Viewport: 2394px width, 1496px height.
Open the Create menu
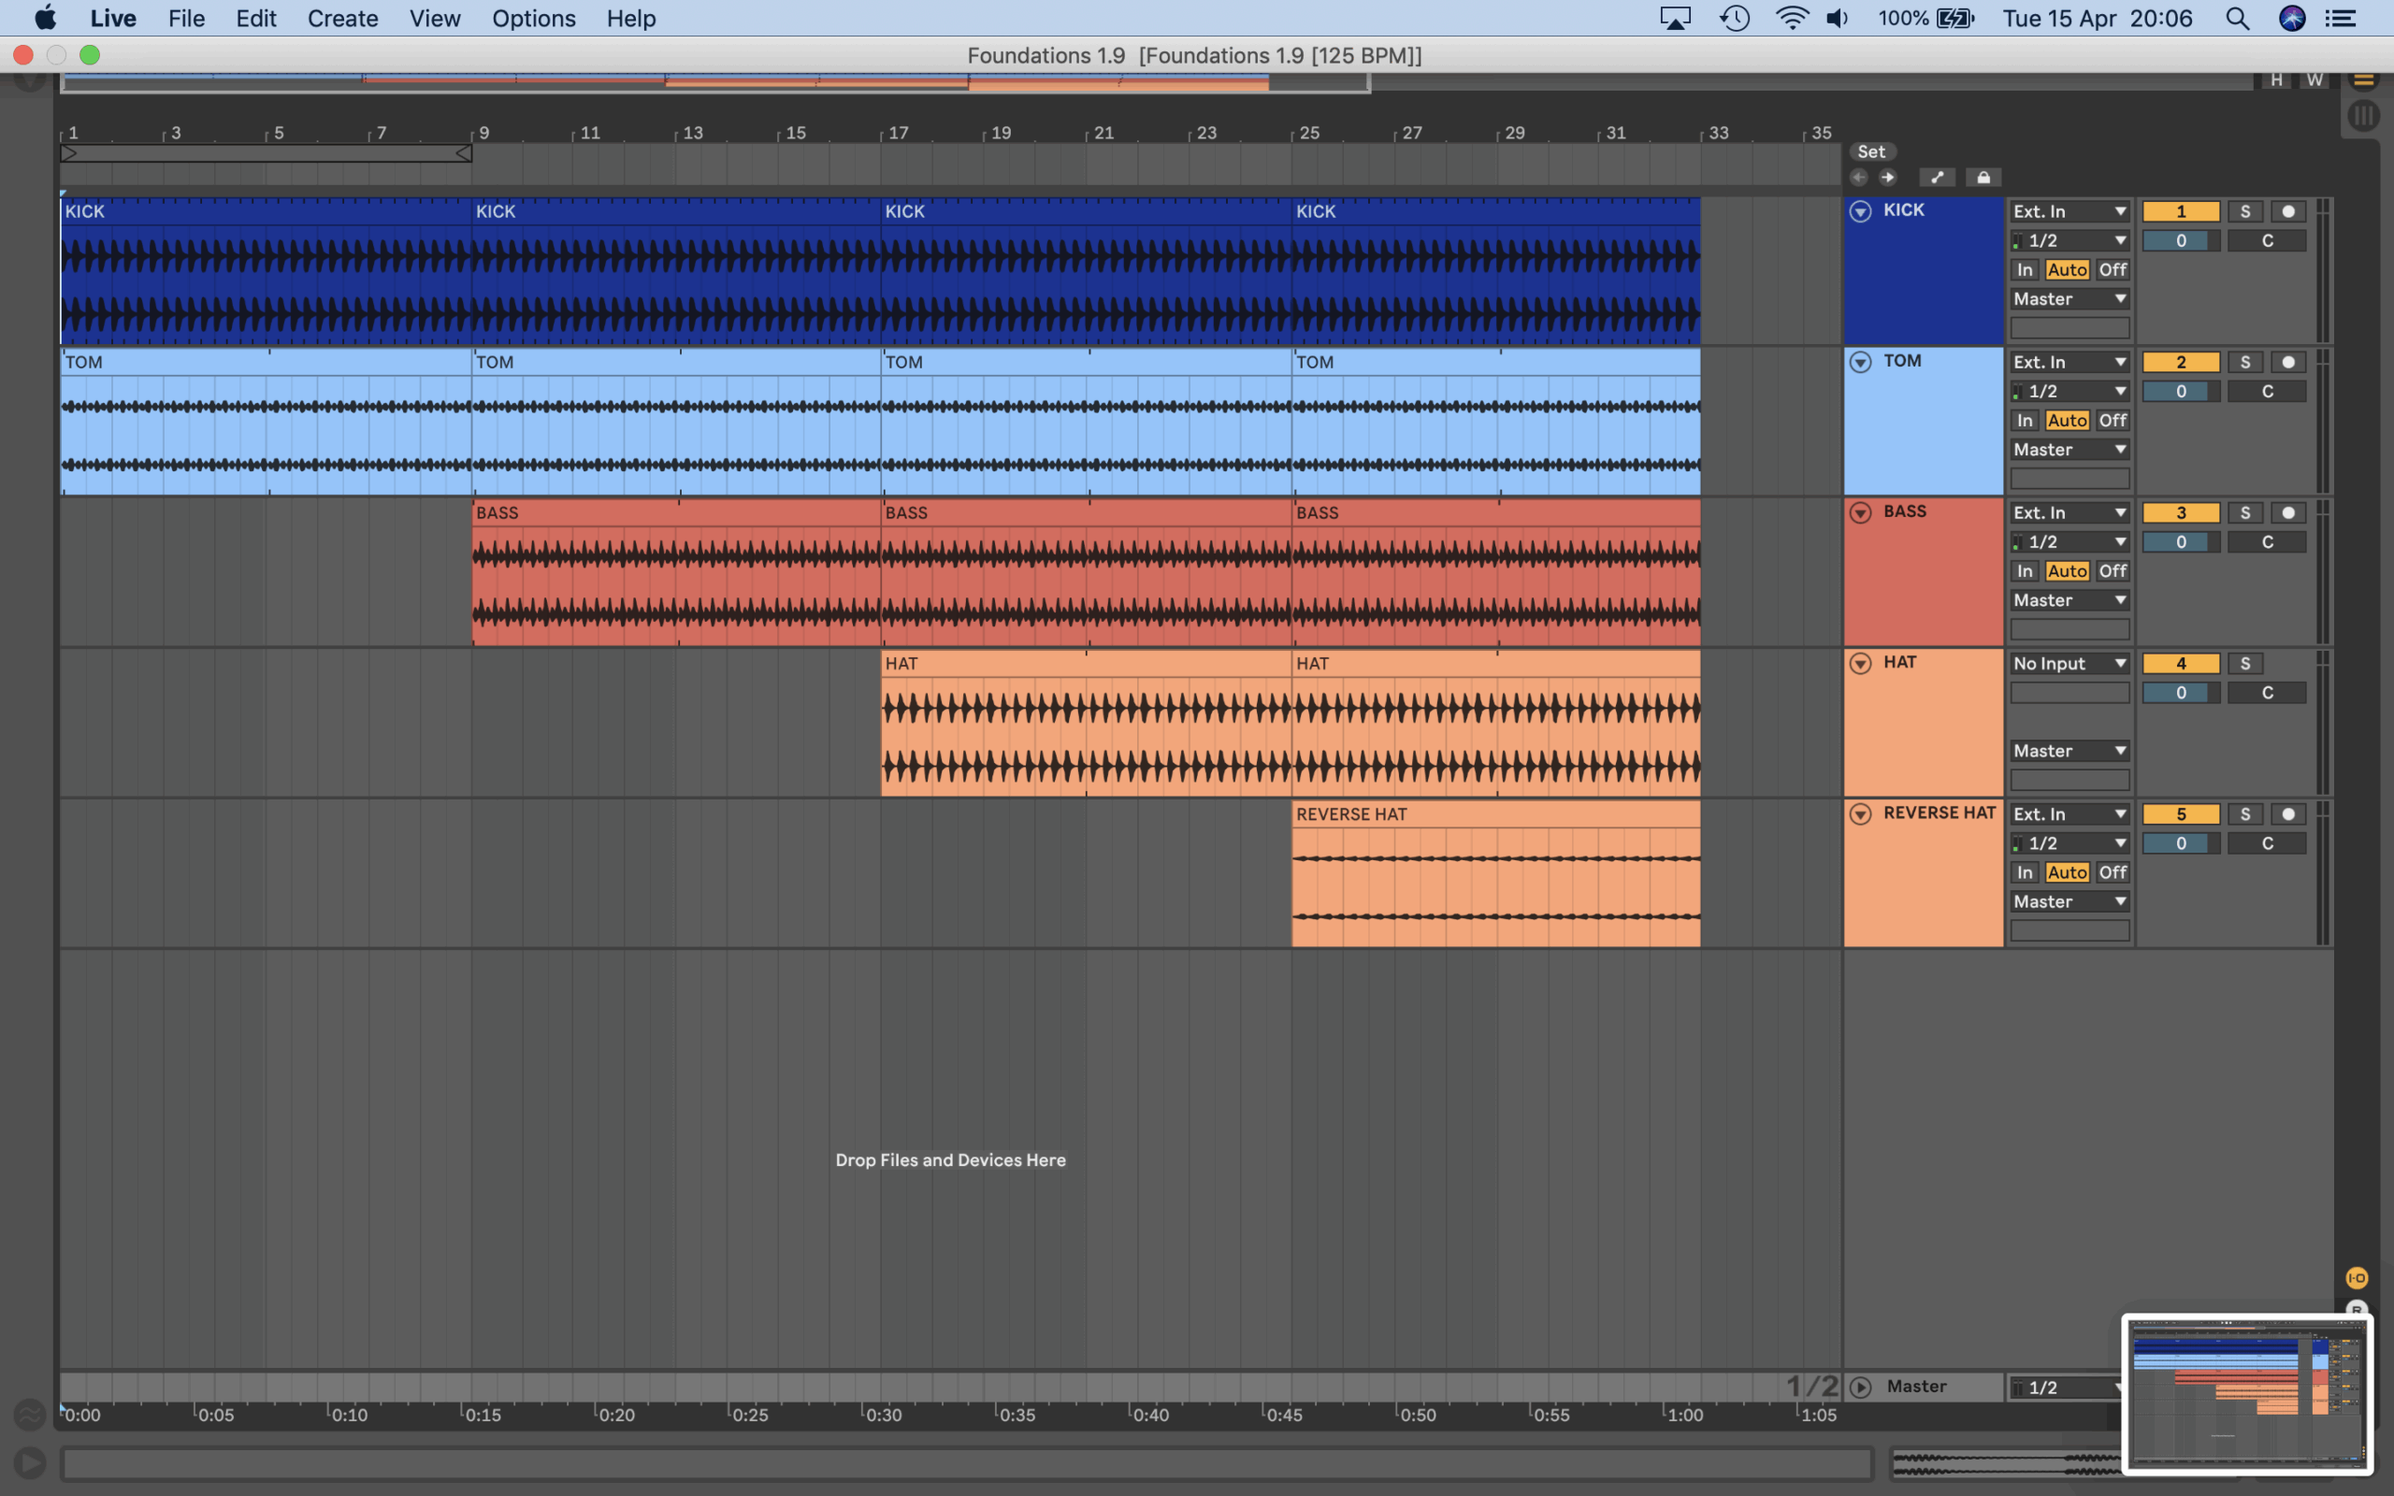click(342, 19)
